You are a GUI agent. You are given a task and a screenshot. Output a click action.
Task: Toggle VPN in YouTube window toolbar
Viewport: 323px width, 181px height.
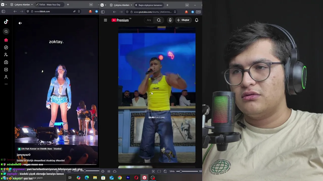pos(198,12)
